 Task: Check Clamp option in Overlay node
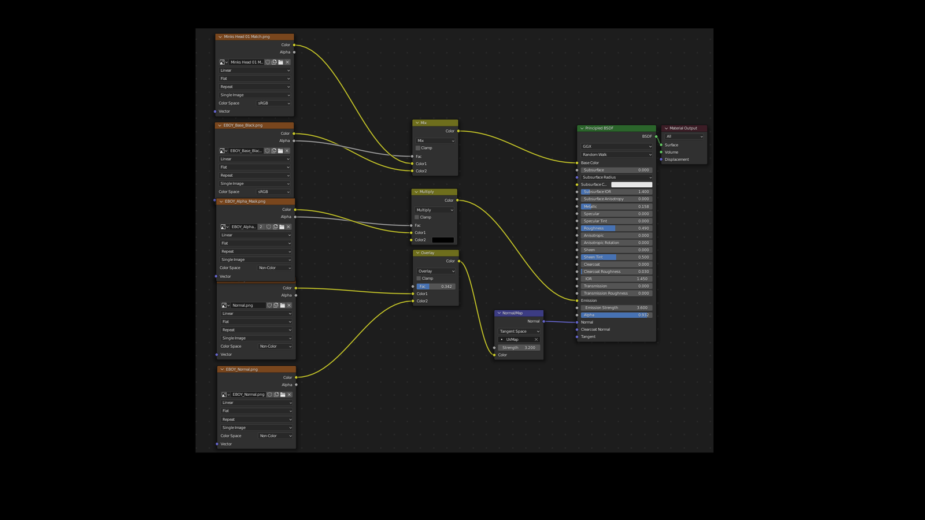(x=419, y=278)
